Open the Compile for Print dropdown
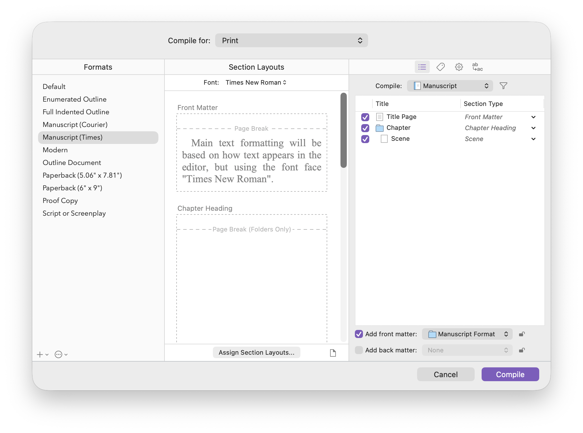The width and height of the screenshot is (583, 433). [x=291, y=41]
